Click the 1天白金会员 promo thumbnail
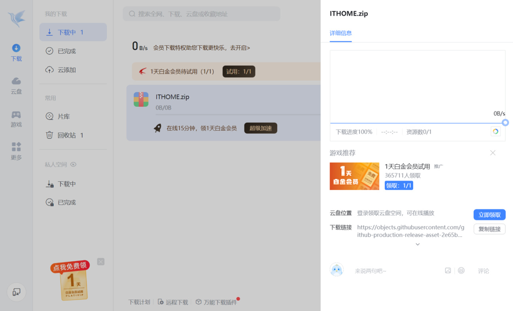Screen dimensions: 513x311 354,176
